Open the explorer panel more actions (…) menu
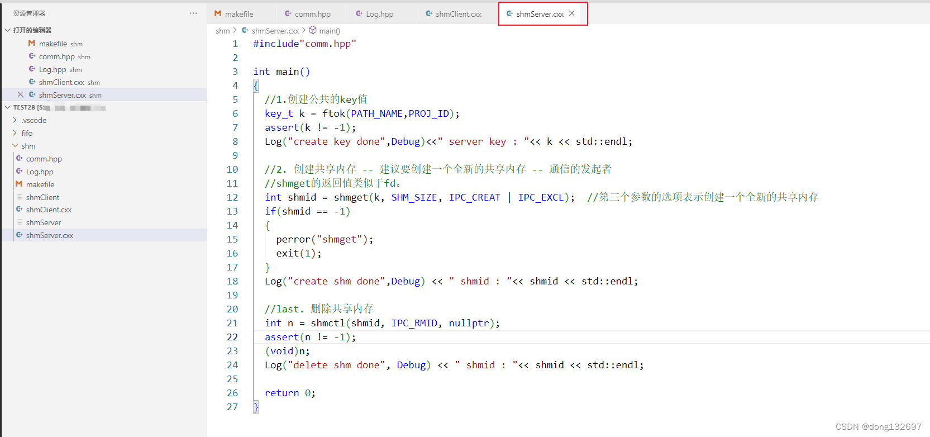 pyautogui.click(x=193, y=13)
